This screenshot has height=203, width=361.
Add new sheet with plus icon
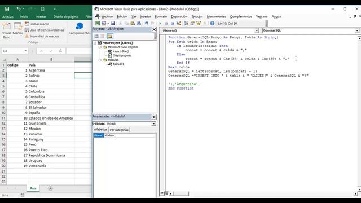(x=50, y=188)
